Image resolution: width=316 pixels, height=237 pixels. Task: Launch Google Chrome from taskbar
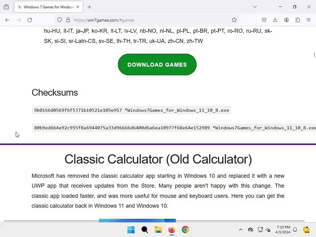pos(185,230)
